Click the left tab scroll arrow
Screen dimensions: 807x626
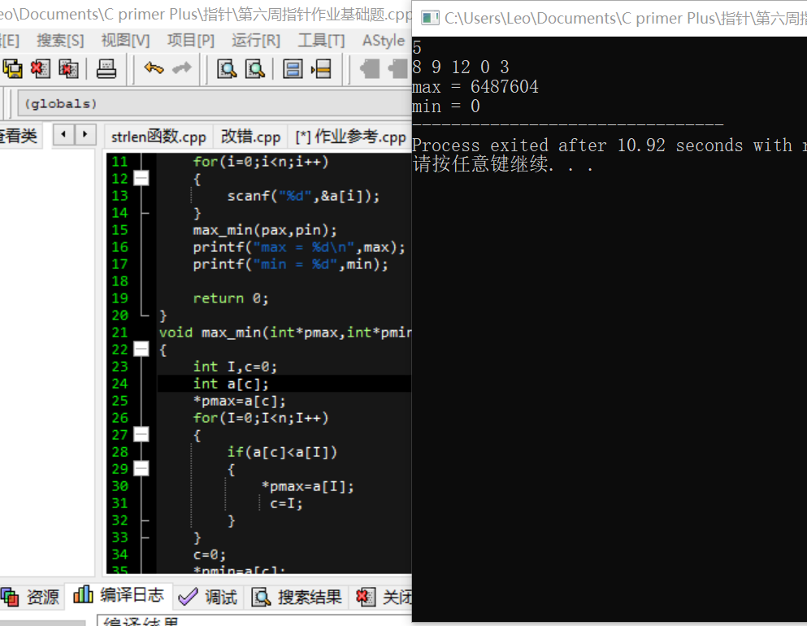pos(63,135)
